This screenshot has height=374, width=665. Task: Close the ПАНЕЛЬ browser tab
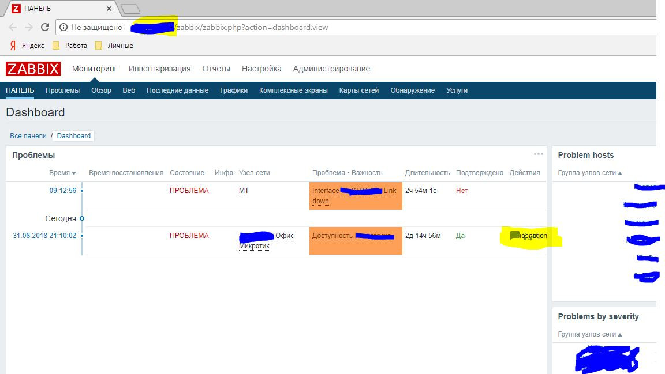point(109,9)
